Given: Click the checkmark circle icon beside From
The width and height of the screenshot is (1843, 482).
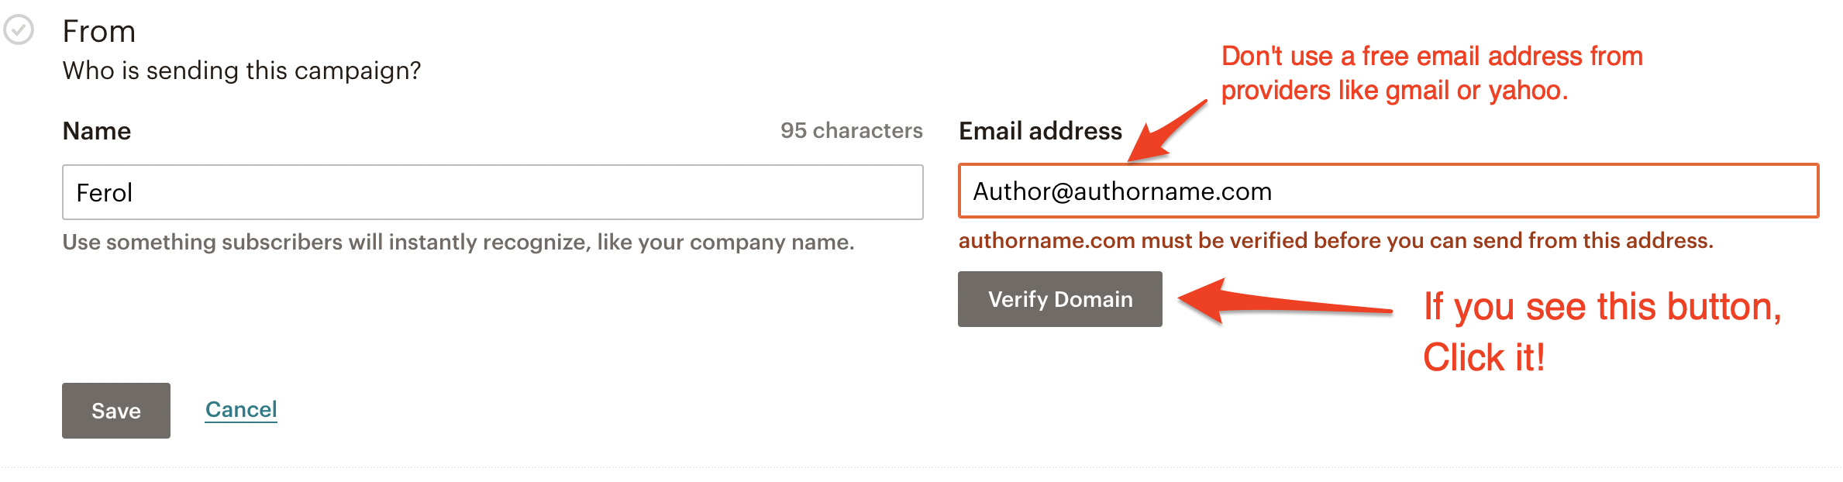Looking at the screenshot, I should (19, 30).
